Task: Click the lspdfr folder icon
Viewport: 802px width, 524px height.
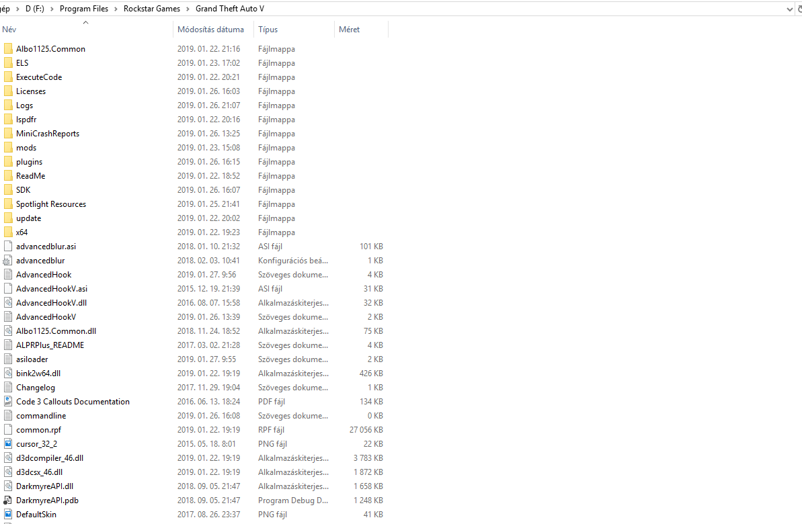Action: (7, 119)
